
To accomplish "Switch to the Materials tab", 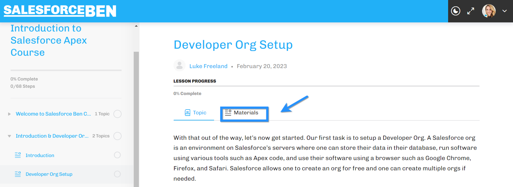I will [244, 113].
